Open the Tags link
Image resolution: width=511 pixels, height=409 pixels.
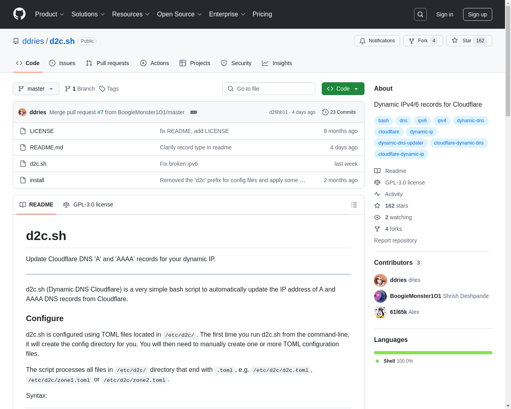109,89
